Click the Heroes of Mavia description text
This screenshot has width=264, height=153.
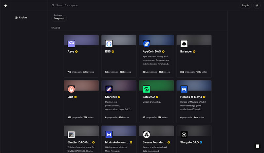click(193, 106)
